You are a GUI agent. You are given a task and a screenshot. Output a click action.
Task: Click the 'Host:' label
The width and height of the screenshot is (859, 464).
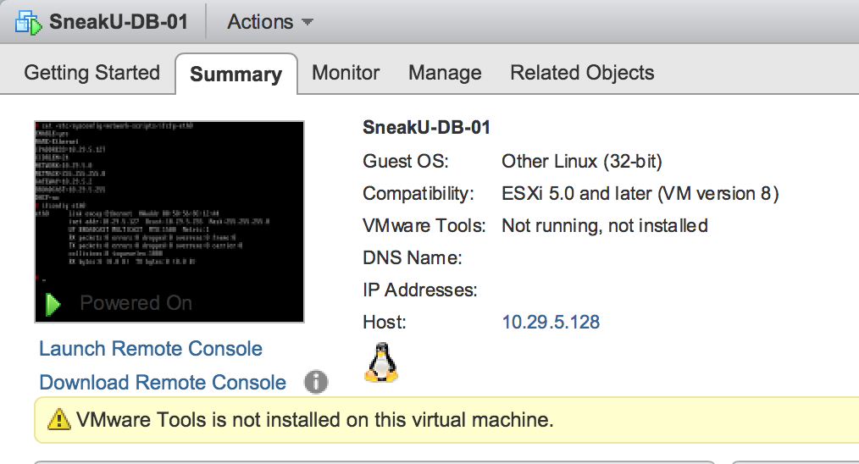[385, 322]
